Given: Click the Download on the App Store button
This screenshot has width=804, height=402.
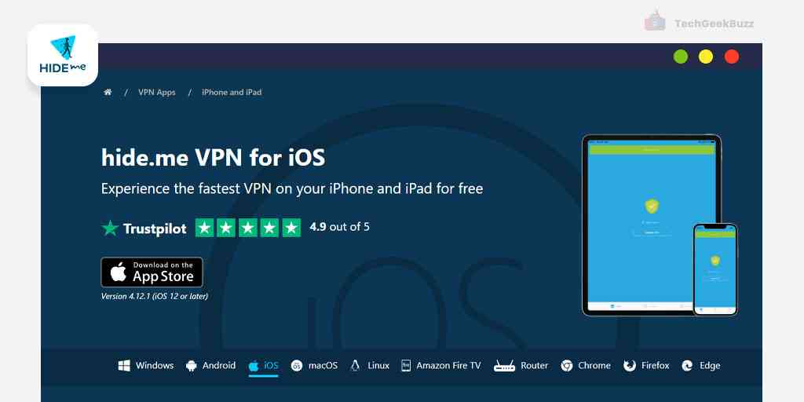Looking at the screenshot, I should (x=152, y=272).
